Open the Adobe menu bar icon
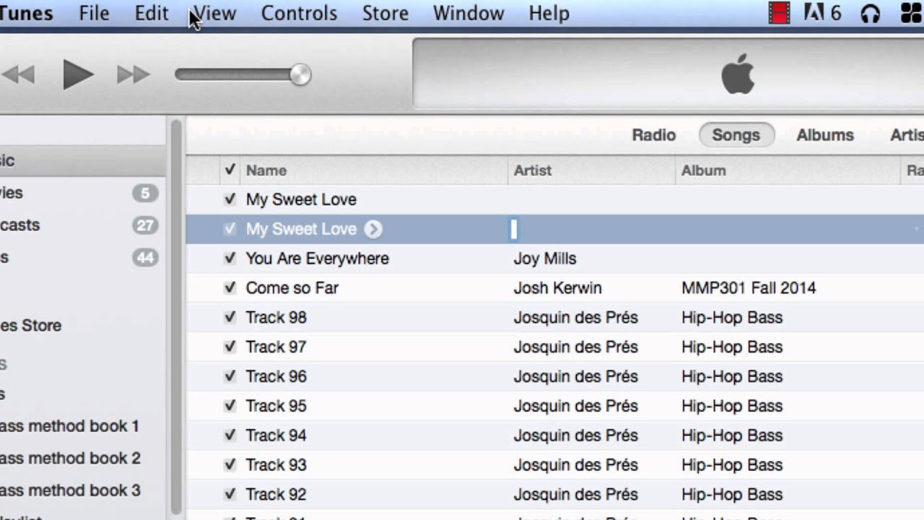This screenshot has height=520, width=924. pyautogui.click(x=821, y=13)
